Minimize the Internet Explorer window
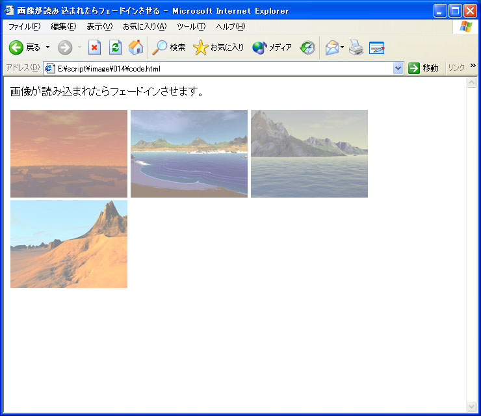The image size is (481, 416). [x=440, y=11]
